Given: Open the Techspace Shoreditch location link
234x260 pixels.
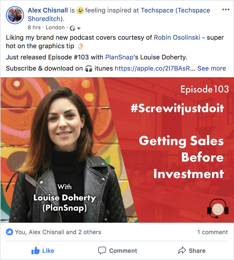Looking at the screenshot, I should point(119,15).
